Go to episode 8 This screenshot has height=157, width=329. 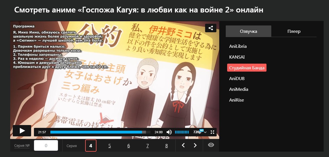(166, 145)
